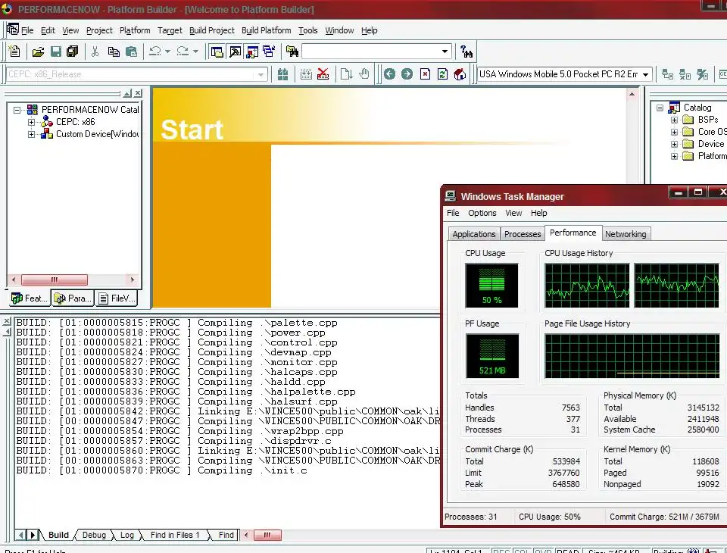This screenshot has width=727, height=553.
Task: Open the File menu in Platform Builder
Action: (x=27, y=30)
